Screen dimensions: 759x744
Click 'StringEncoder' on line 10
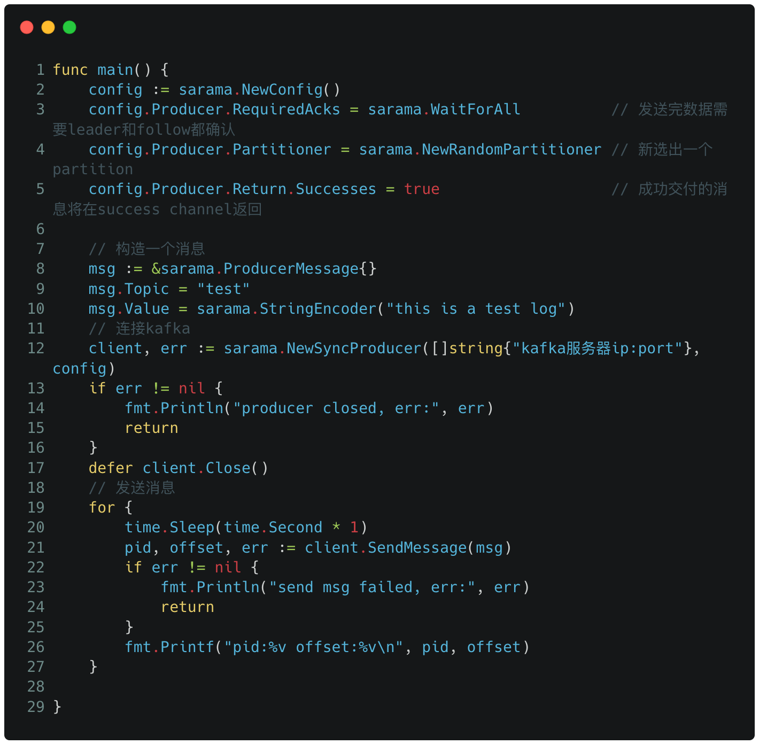[x=318, y=309]
